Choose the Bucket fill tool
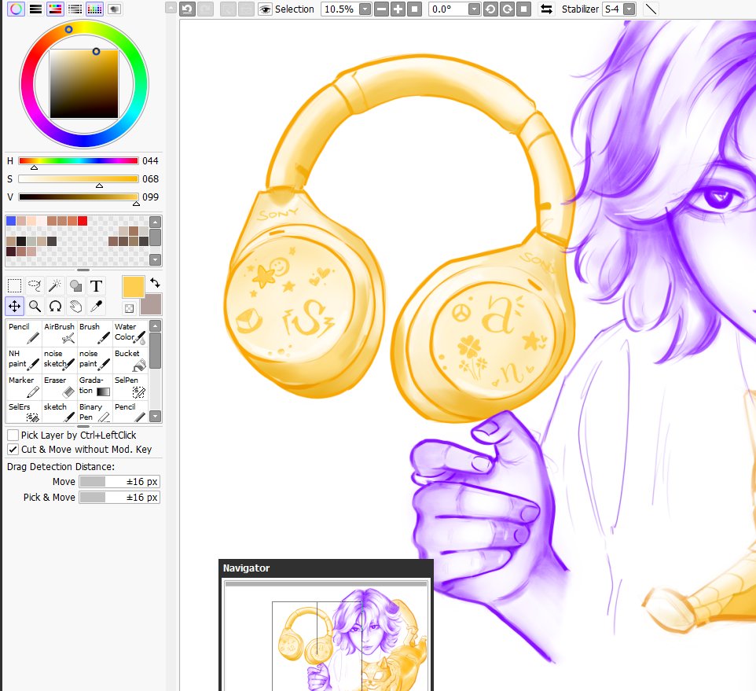Screen dimensions: 756x691 pos(130,360)
